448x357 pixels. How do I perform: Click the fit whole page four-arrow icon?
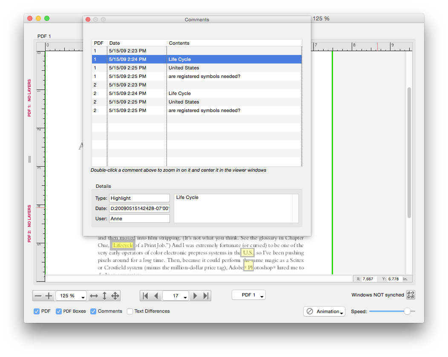click(x=115, y=296)
